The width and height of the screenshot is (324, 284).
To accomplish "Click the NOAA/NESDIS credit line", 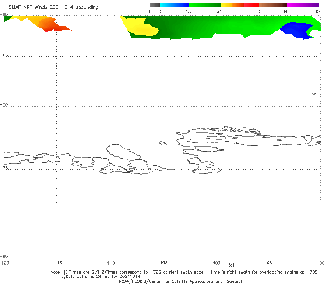I will click(x=181, y=281).
